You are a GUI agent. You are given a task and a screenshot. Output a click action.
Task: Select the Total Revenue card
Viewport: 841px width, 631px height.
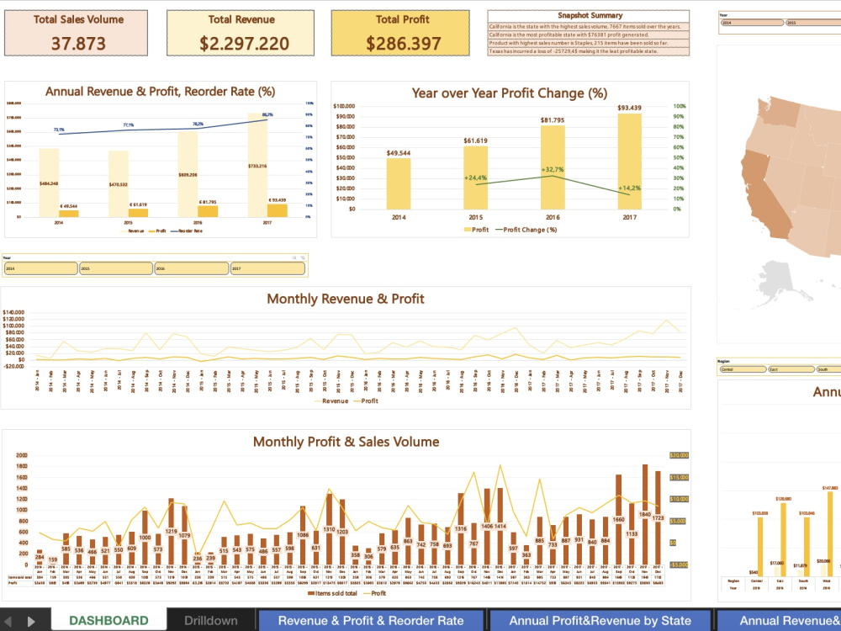tap(241, 33)
